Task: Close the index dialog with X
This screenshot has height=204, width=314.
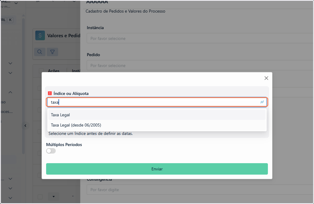Action: click(266, 78)
